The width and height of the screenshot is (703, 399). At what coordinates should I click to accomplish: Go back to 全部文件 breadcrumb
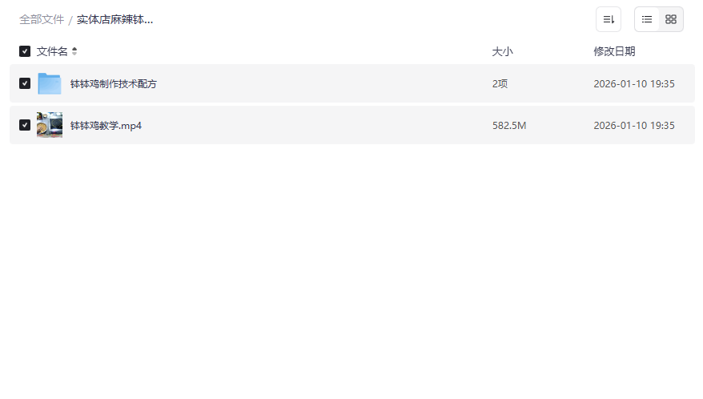(42, 19)
